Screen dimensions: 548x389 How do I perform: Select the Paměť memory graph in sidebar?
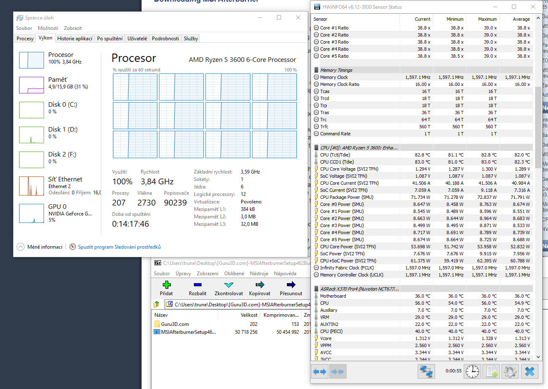pyautogui.click(x=58, y=84)
